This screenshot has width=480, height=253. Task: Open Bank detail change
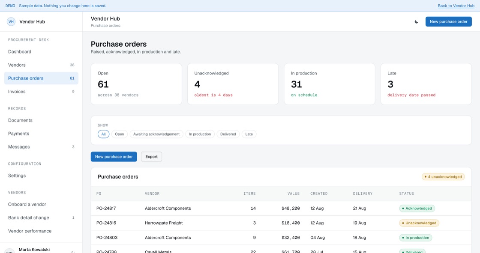point(41,218)
